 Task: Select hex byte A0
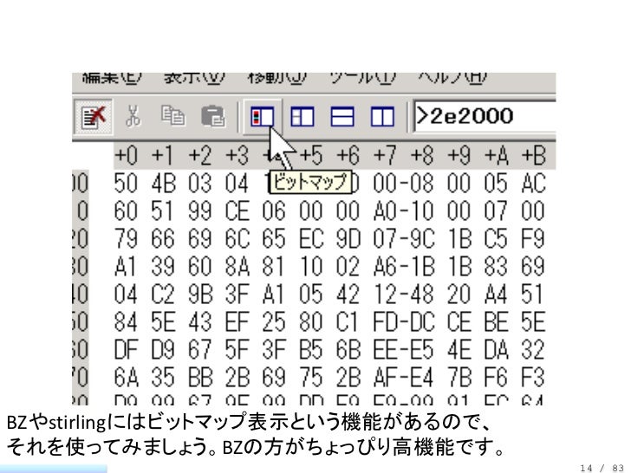pos(385,211)
